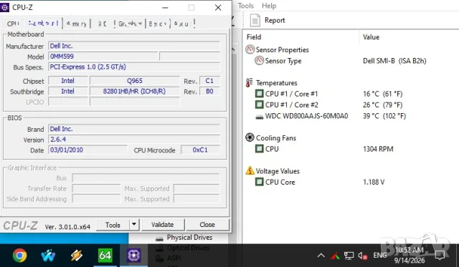Select the Sensor Type gauge icon
This screenshot has height=267, width=459.
[x=259, y=60]
